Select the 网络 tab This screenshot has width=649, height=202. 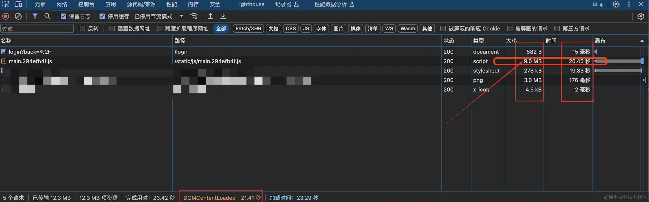tap(62, 4)
